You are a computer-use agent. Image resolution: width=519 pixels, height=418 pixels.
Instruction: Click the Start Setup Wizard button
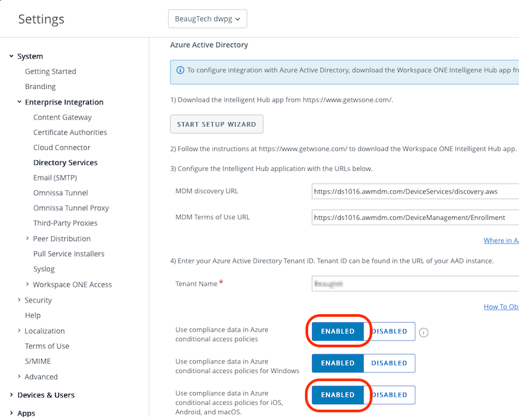(x=217, y=124)
